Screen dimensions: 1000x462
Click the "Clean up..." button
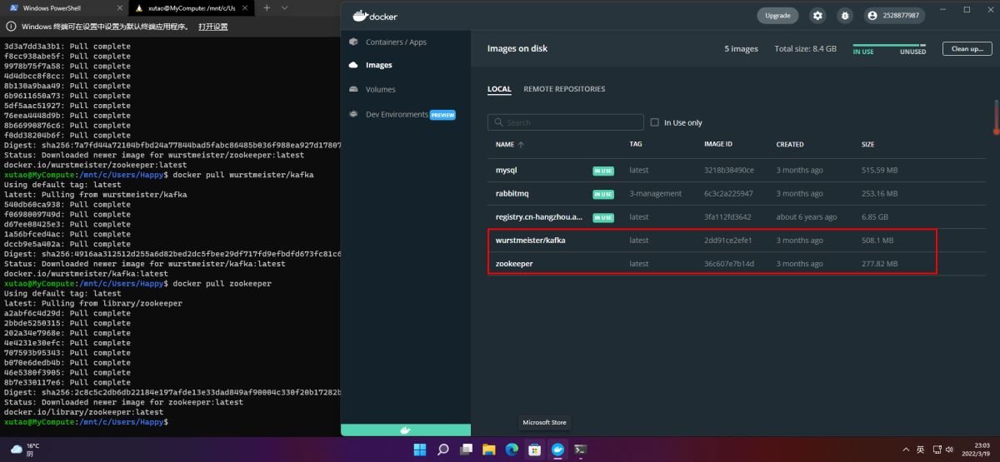[967, 49]
